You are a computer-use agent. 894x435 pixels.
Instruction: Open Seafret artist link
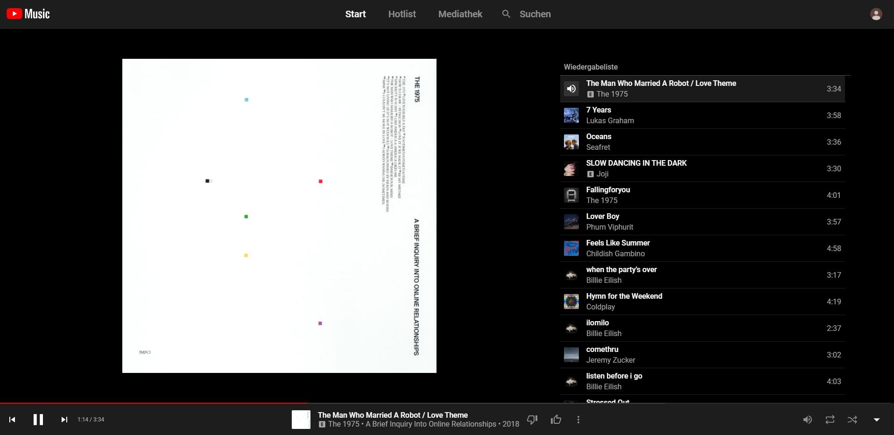pos(598,147)
